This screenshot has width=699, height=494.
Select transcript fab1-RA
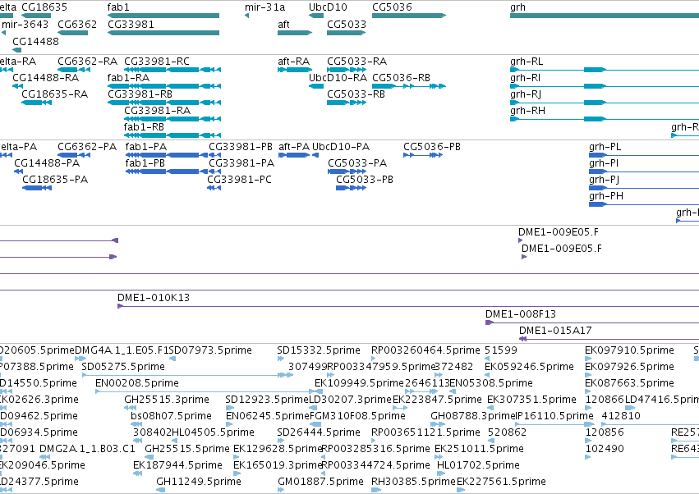pos(164,86)
